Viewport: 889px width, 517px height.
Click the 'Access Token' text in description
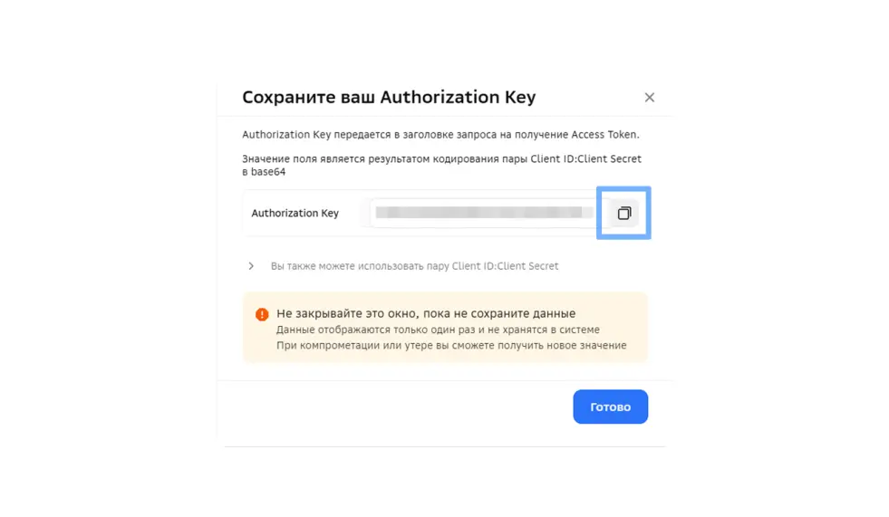(604, 135)
